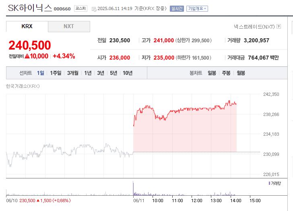The height and width of the screenshot is (211, 293).
Task: Select the 3개월 line chart period
Action: 73,73
